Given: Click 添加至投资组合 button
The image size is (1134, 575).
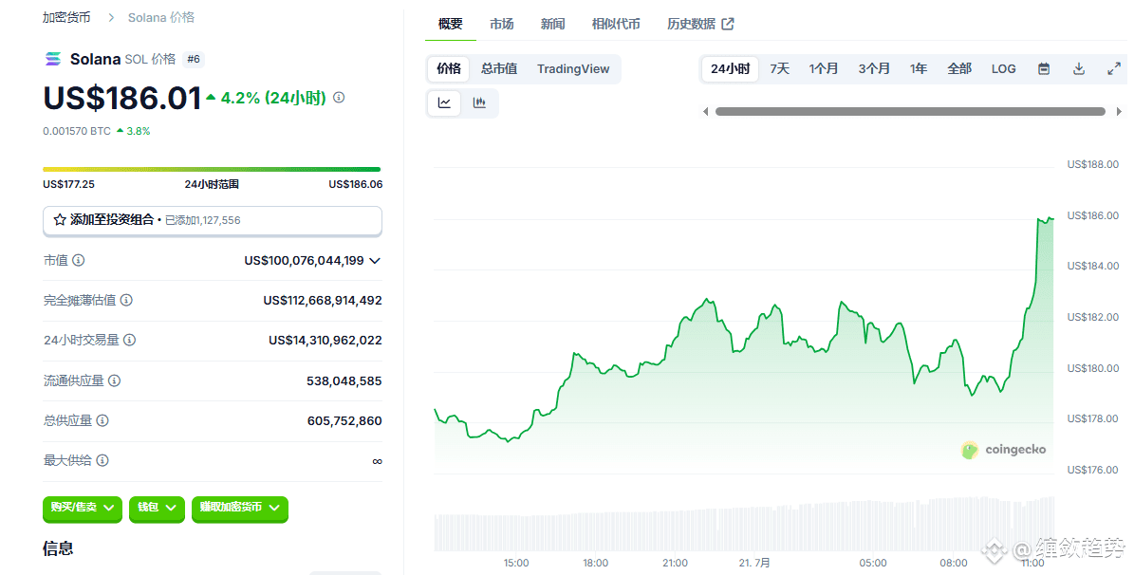Looking at the screenshot, I should click(212, 220).
